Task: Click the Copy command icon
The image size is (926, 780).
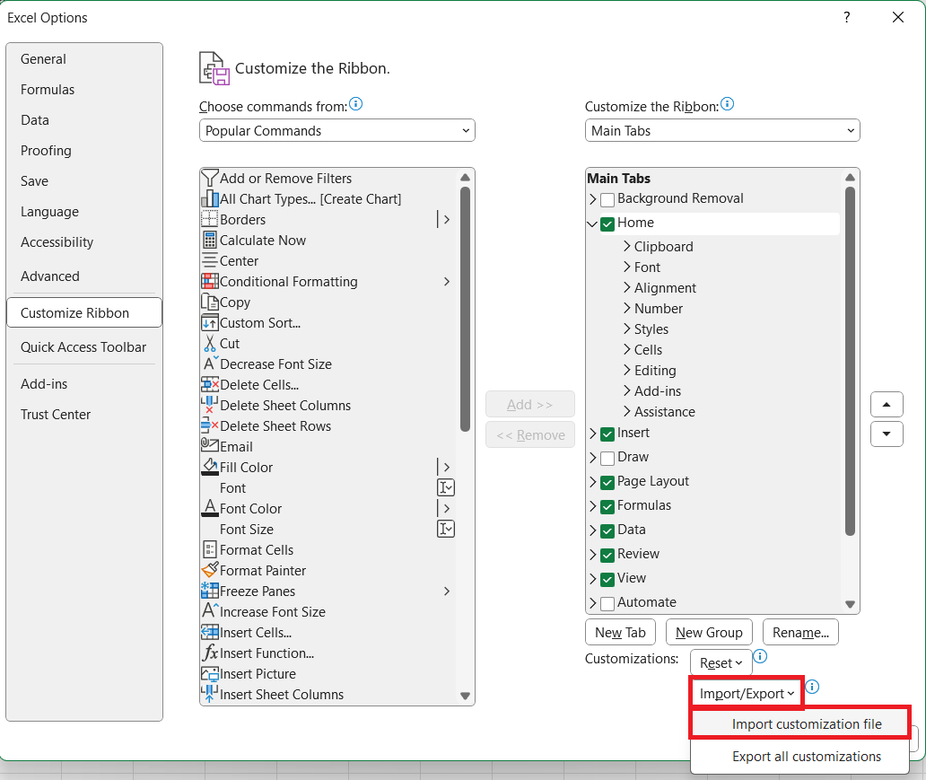Action: click(x=210, y=302)
